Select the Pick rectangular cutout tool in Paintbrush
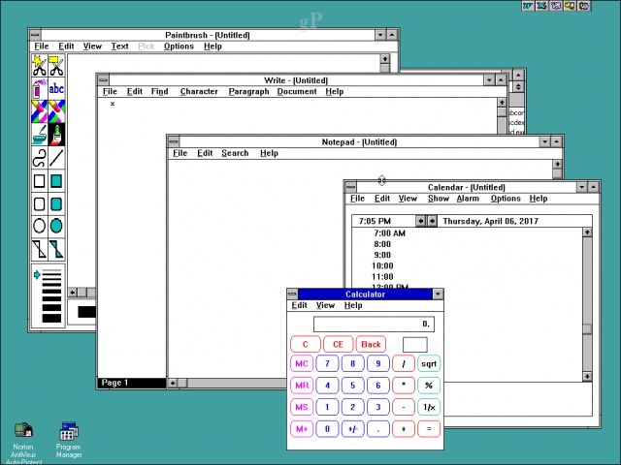 [56, 65]
